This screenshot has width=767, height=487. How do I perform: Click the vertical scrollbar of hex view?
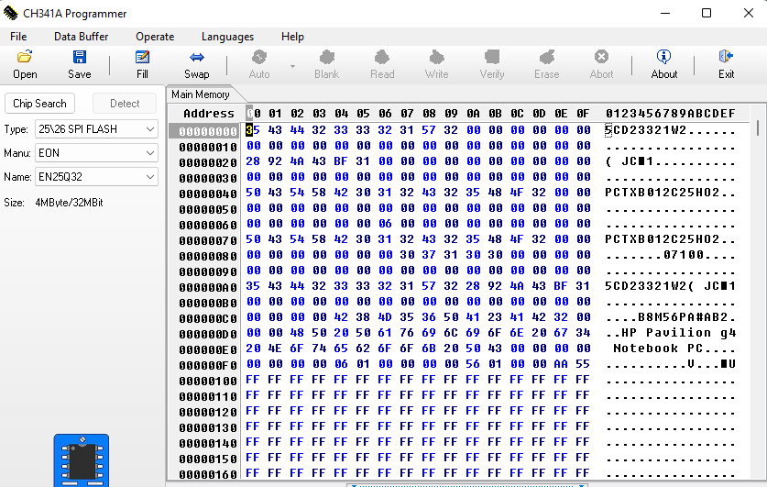pos(757,275)
